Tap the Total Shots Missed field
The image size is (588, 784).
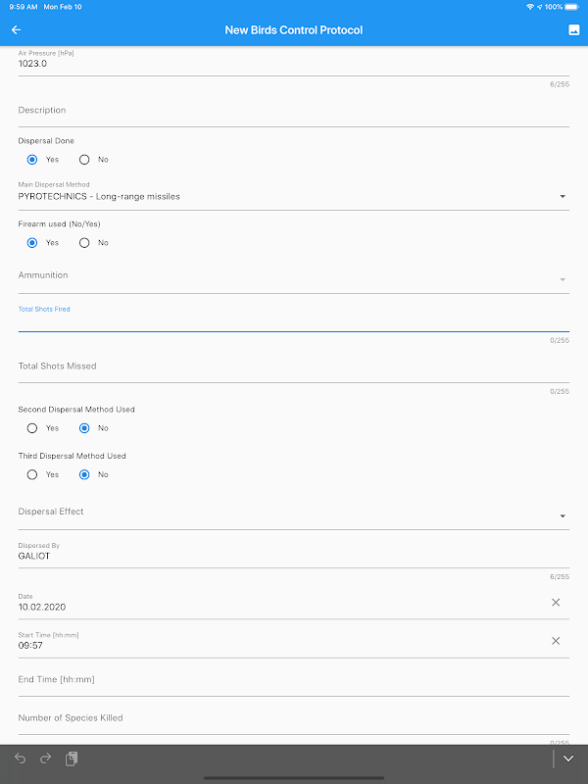[x=292, y=367]
